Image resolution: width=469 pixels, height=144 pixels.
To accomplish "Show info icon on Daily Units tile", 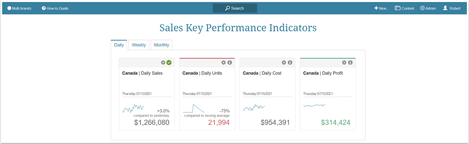I will [x=230, y=63].
